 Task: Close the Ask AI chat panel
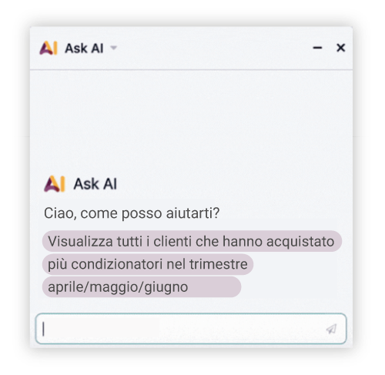[340, 48]
